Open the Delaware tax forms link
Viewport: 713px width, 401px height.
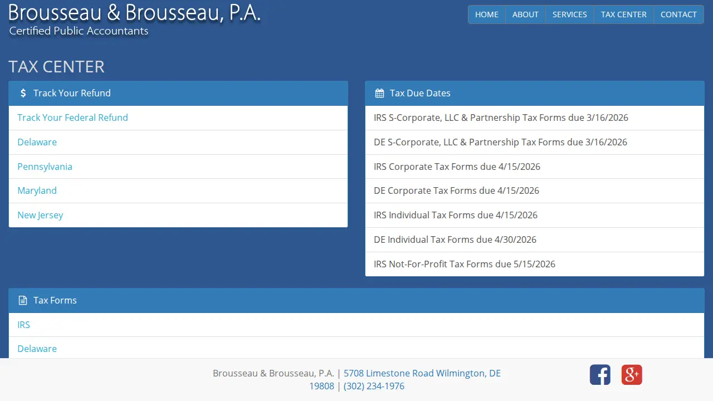[x=37, y=349]
